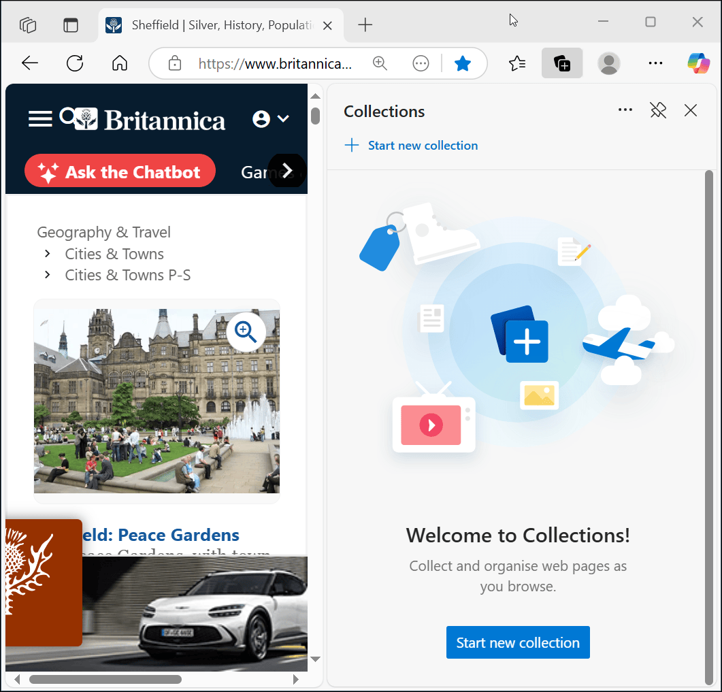The height and width of the screenshot is (692, 722).
Task: Toggle the page bookmark star
Action: 463,63
